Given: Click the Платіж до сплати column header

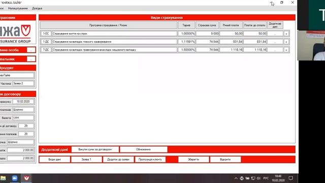Looking at the screenshot, I should 254,25.
